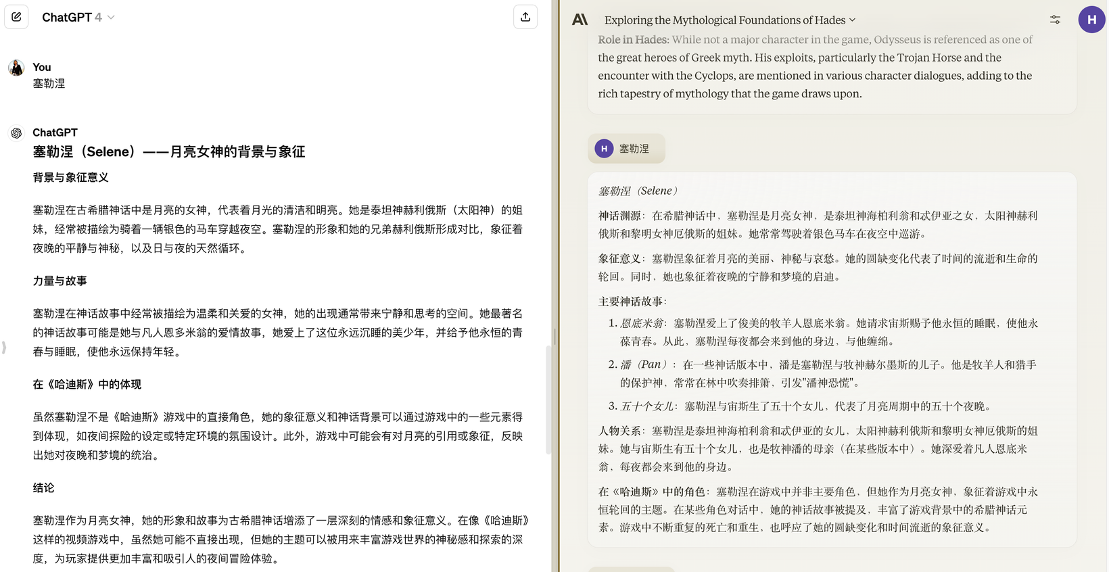Expand the "Exploring the Mythological Foundations of Hades" title menu
Screen dimensions: 1109x572
pyautogui.click(x=730, y=20)
